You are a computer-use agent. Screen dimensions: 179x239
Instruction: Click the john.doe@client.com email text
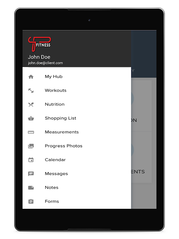(x=45, y=63)
